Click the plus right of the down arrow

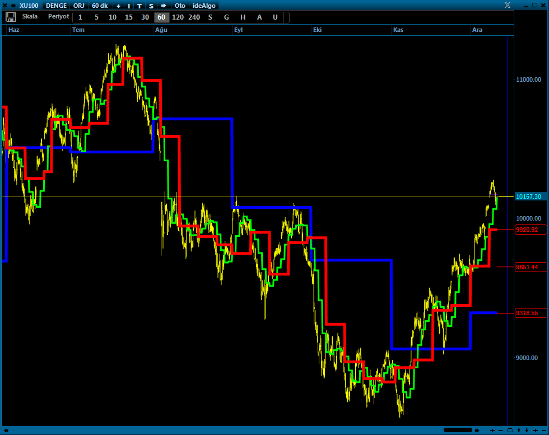[536, 431]
